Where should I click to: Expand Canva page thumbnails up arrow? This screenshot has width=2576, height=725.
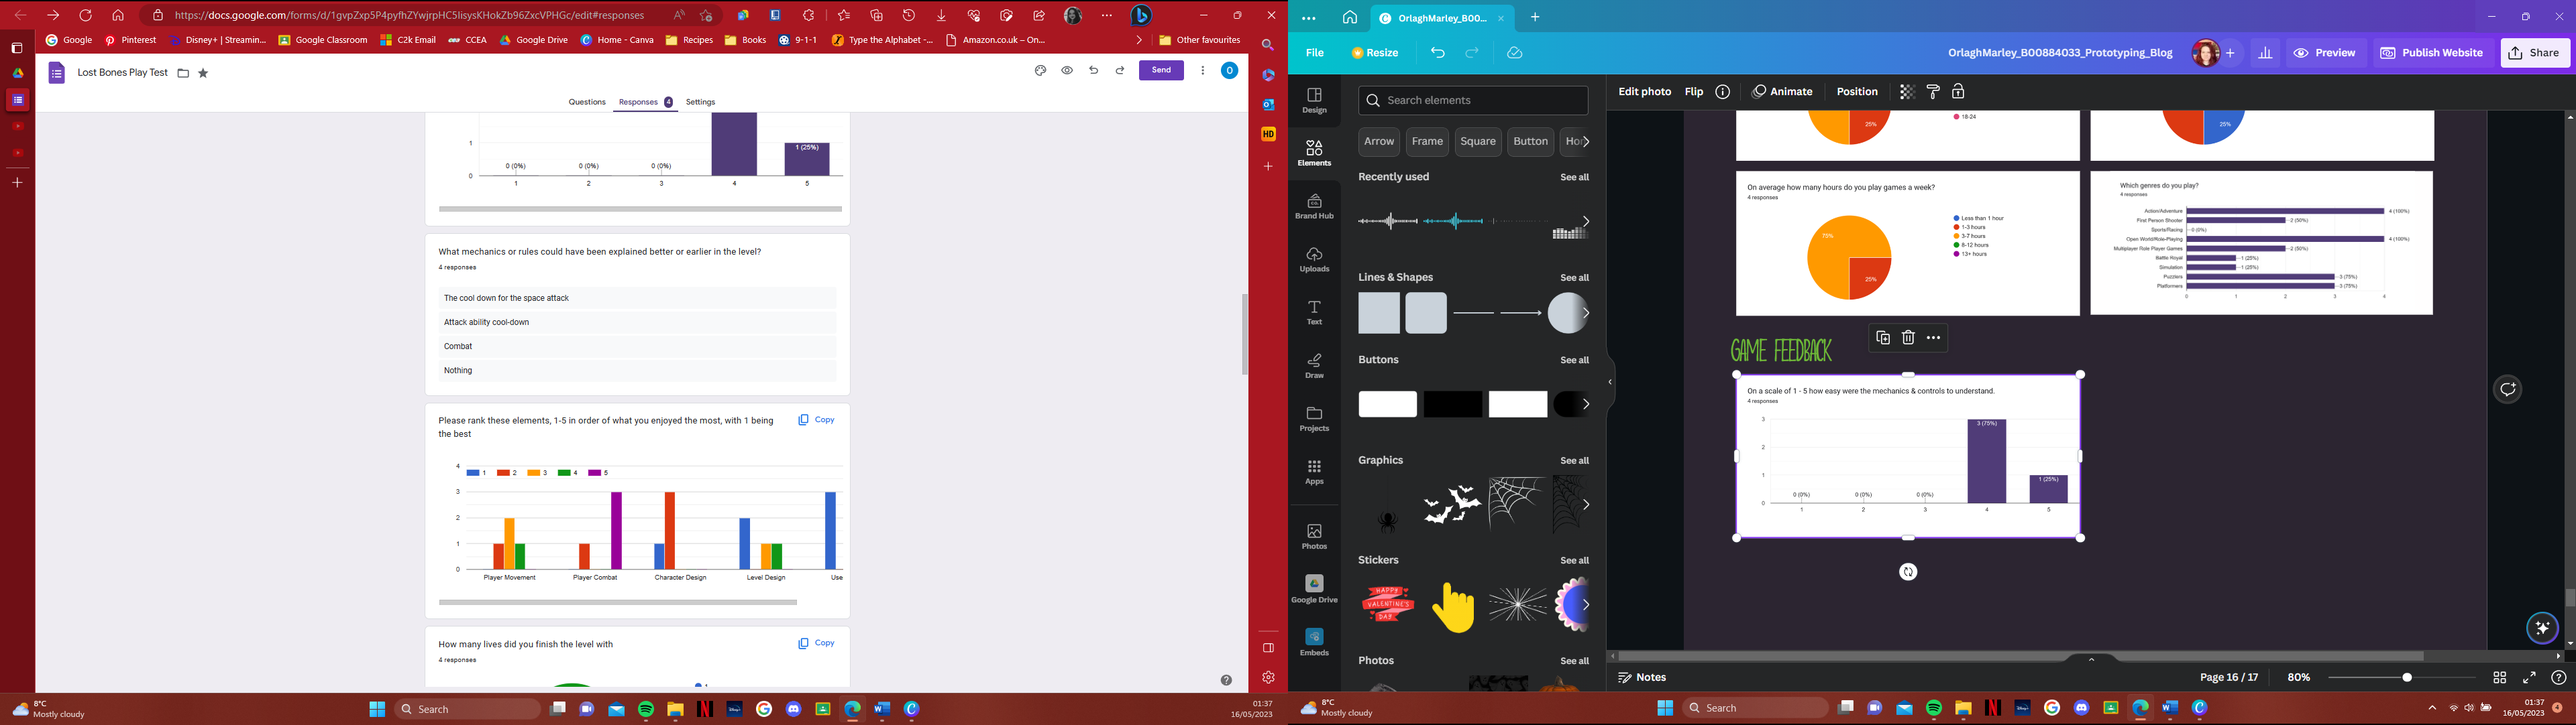(2091, 659)
